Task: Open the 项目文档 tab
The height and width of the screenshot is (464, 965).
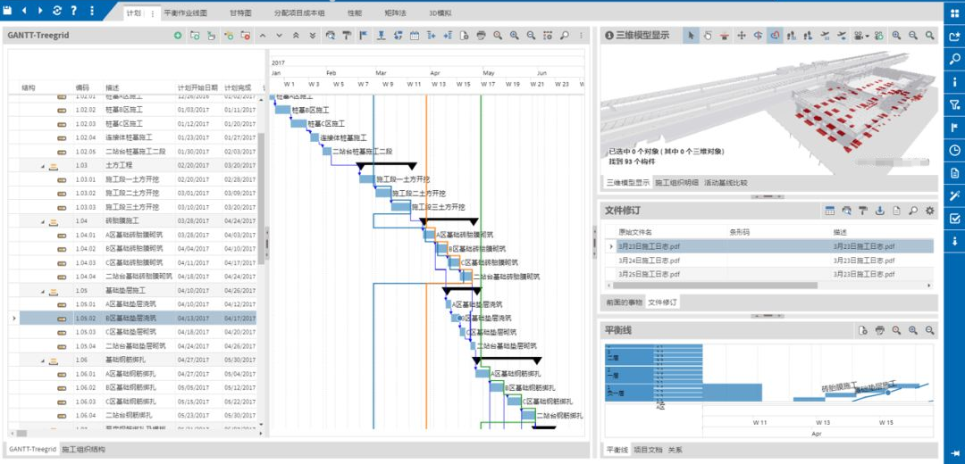Action: tap(648, 450)
